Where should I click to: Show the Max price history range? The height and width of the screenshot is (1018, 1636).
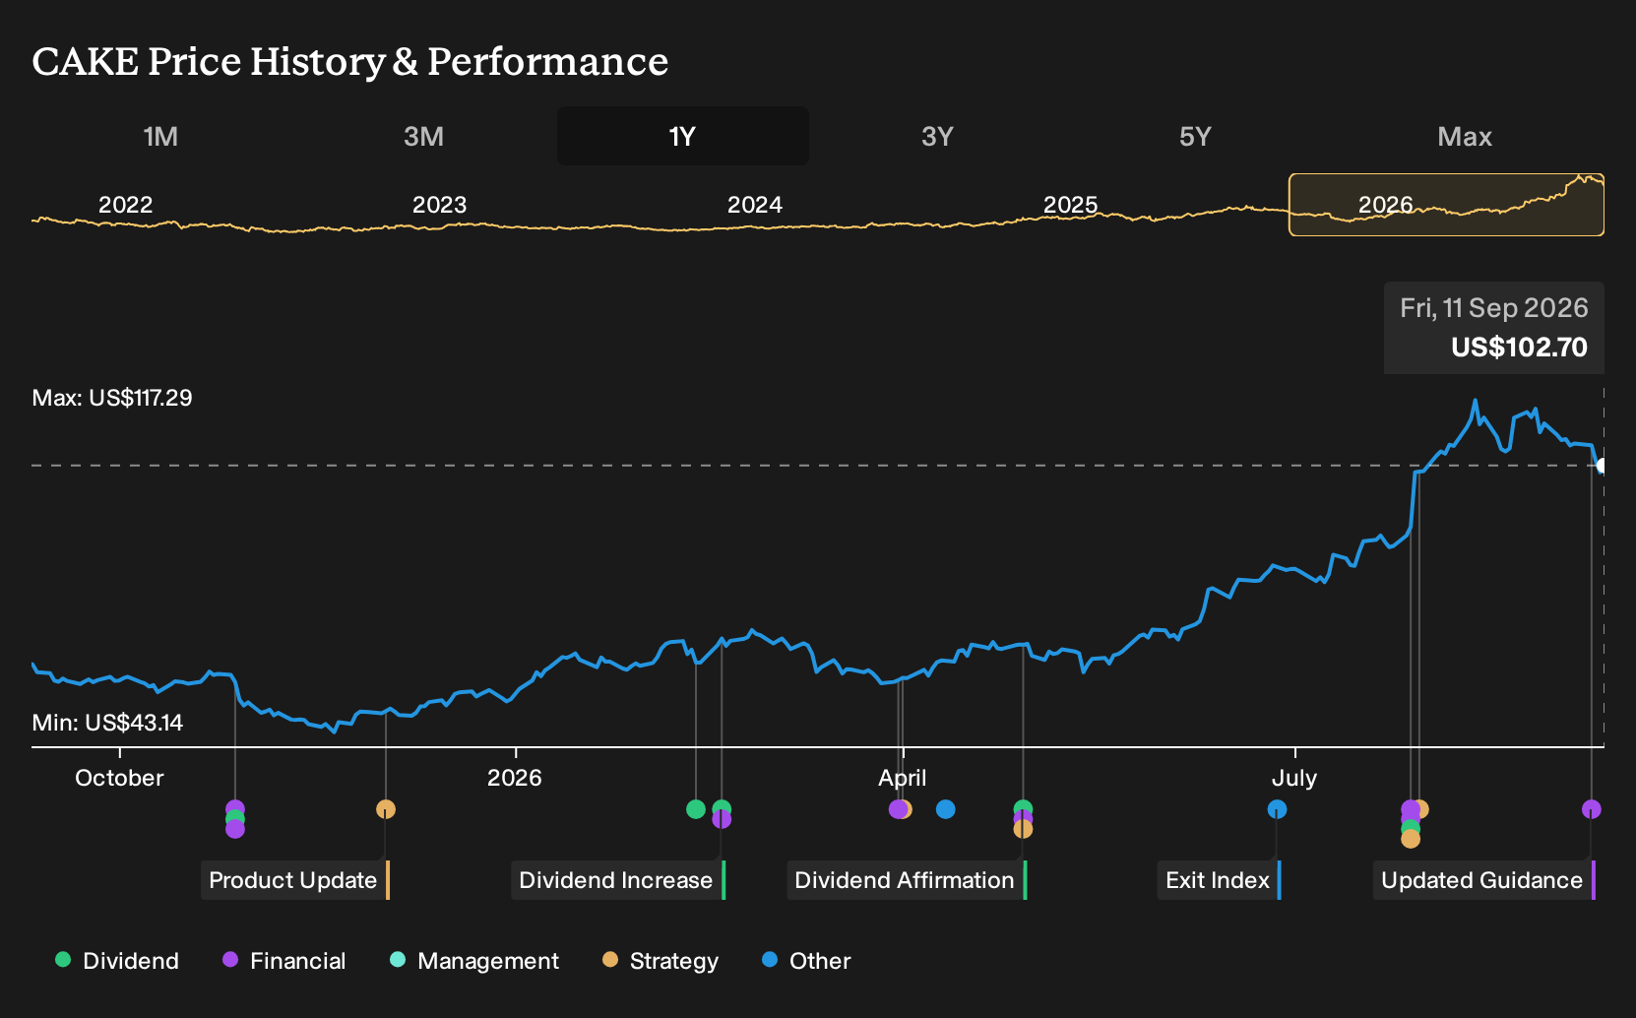(1465, 136)
